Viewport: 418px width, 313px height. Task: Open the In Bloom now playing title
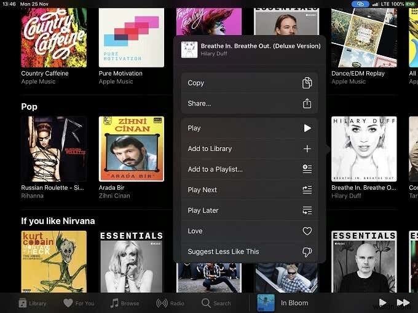[294, 303]
